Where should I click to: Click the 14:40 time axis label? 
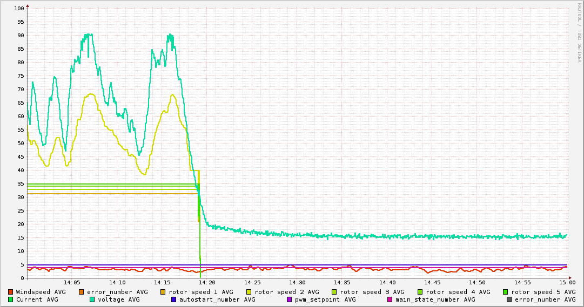pyautogui.click(x=387, y=283)
